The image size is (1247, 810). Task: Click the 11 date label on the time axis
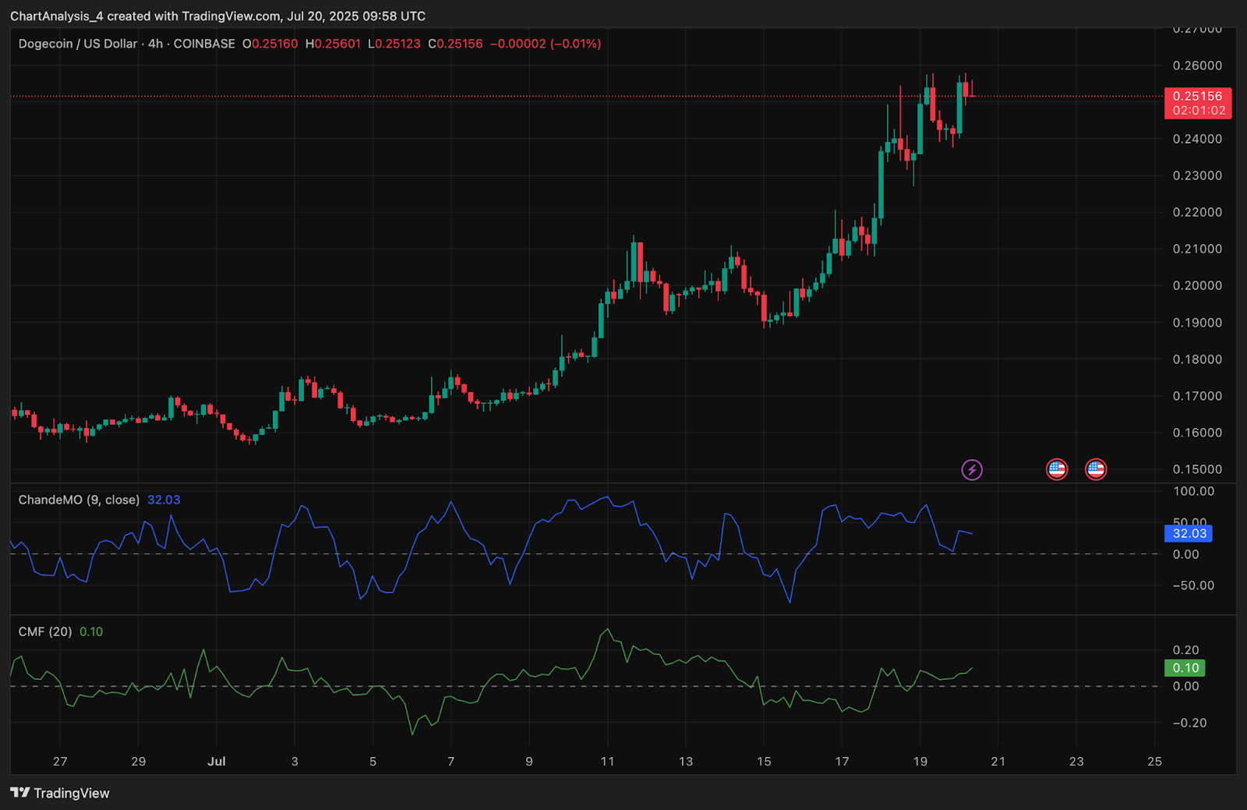[607, 761]
